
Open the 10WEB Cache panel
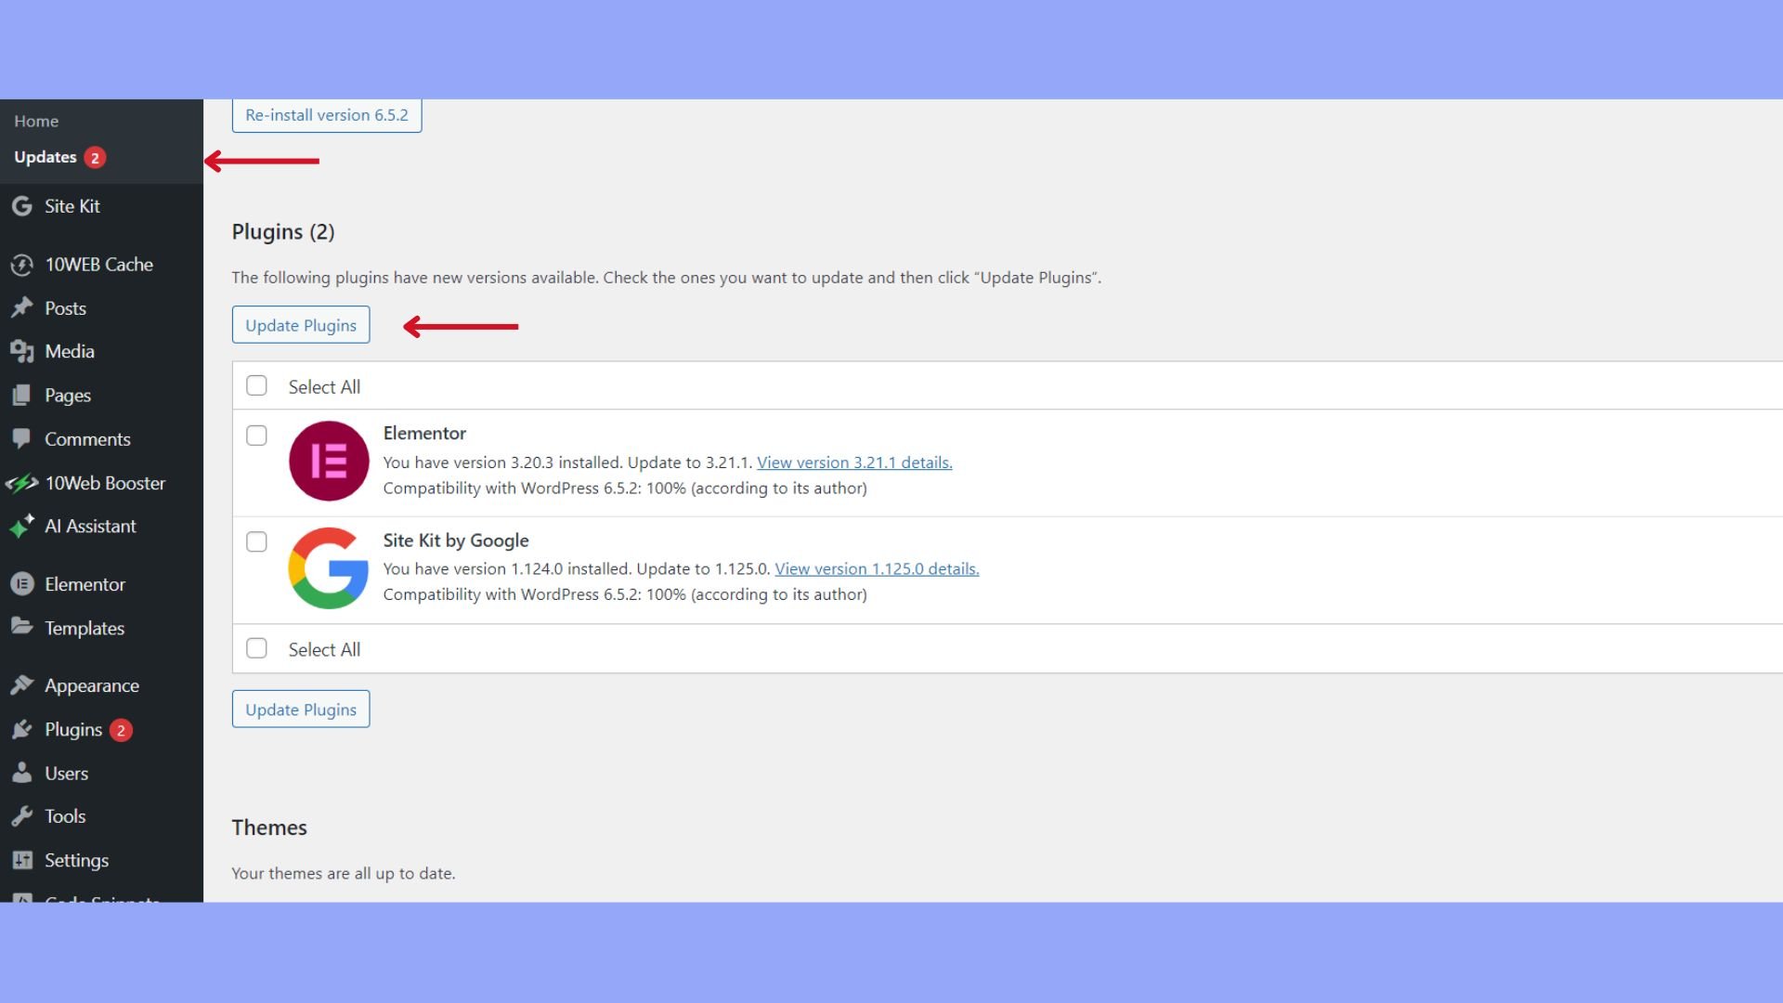click(x=98, y=265)
